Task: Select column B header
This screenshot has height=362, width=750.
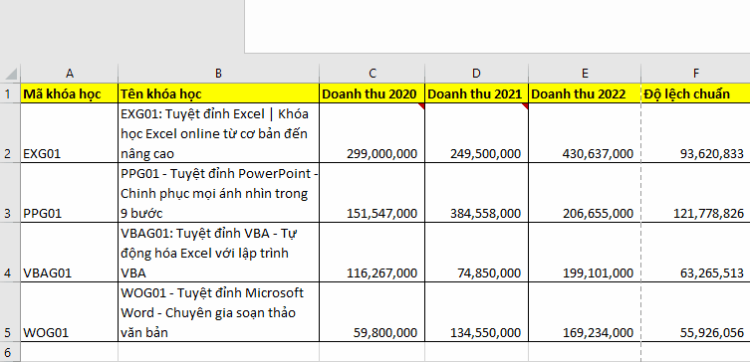Action: click(218, 74)
